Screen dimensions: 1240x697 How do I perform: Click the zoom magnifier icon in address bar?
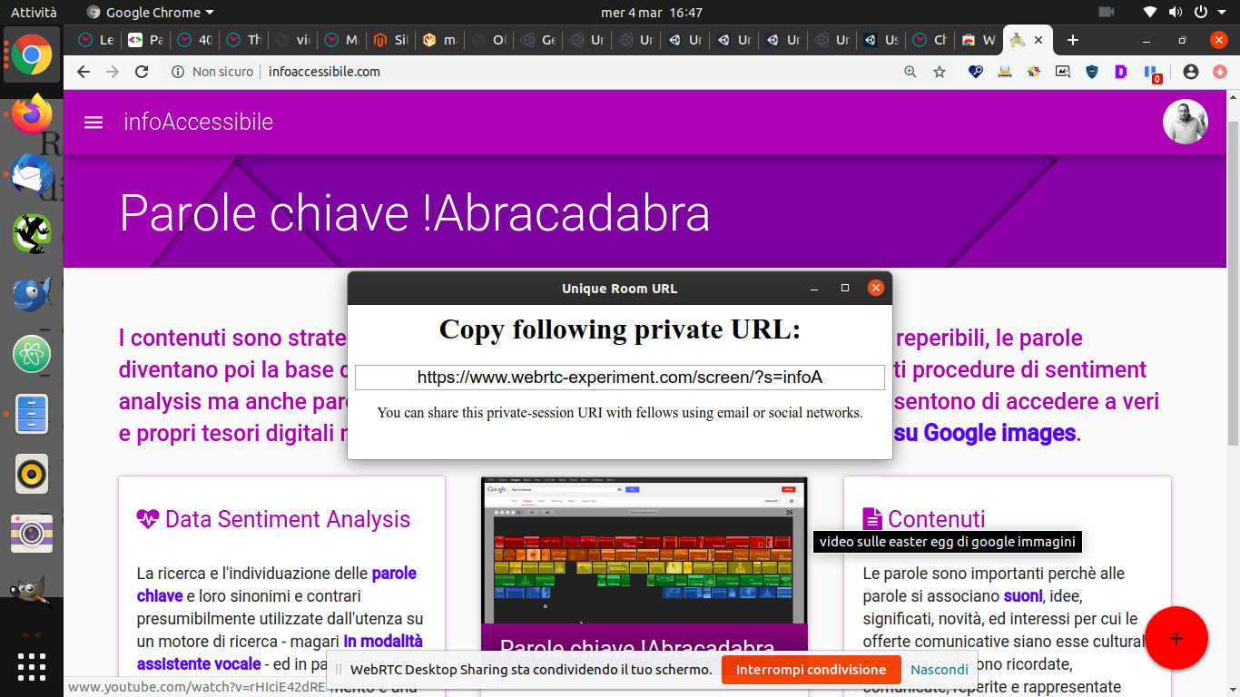point(910,72)
